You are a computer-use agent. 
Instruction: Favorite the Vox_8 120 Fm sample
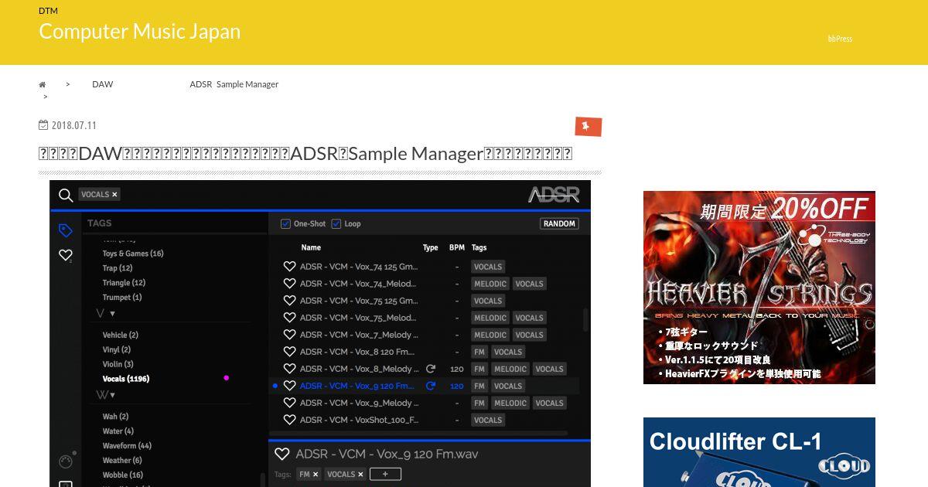(x=289, y=352)
